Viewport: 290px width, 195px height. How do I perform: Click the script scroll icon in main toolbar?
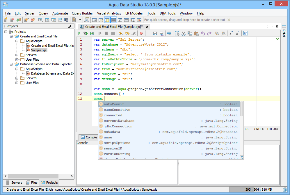pos(87,20)
